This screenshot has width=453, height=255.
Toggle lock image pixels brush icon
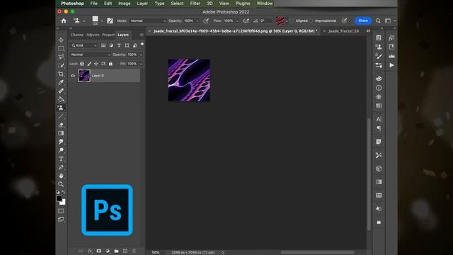tap(89, 64)
